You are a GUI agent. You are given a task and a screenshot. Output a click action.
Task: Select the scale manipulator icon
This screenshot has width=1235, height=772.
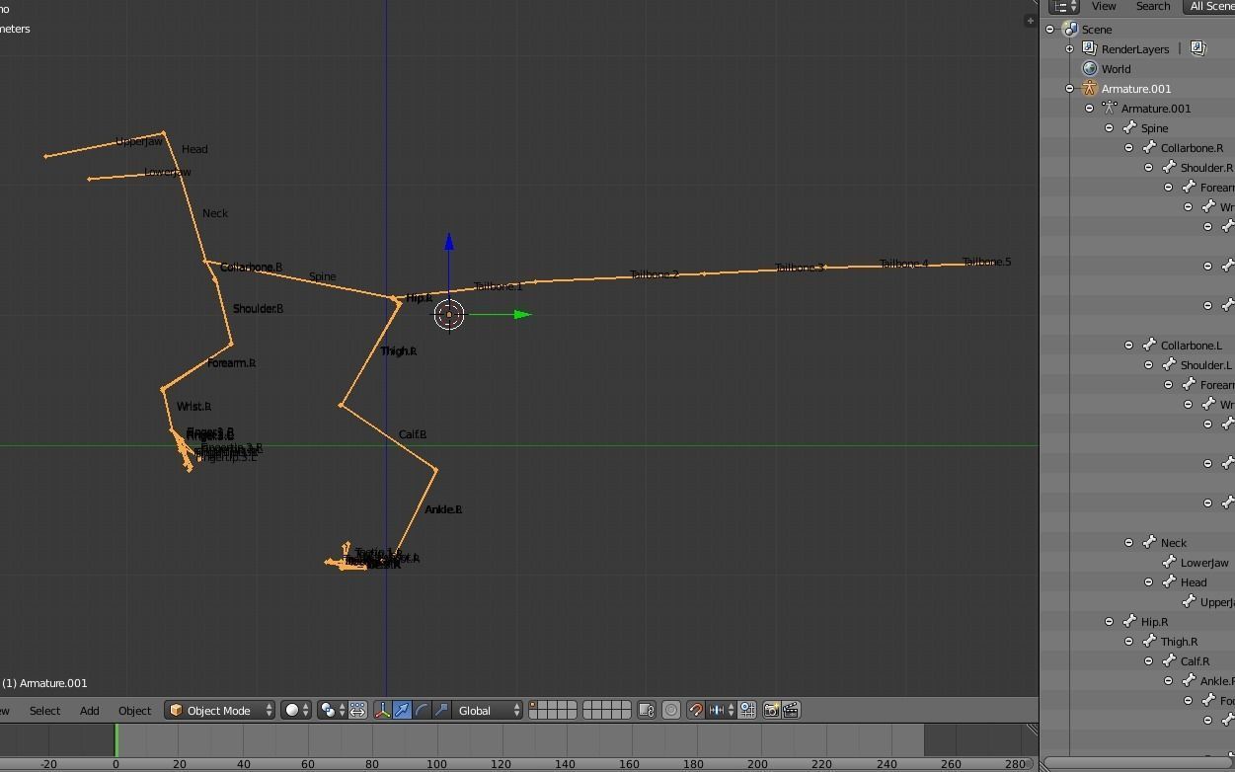tap(441, 710)
